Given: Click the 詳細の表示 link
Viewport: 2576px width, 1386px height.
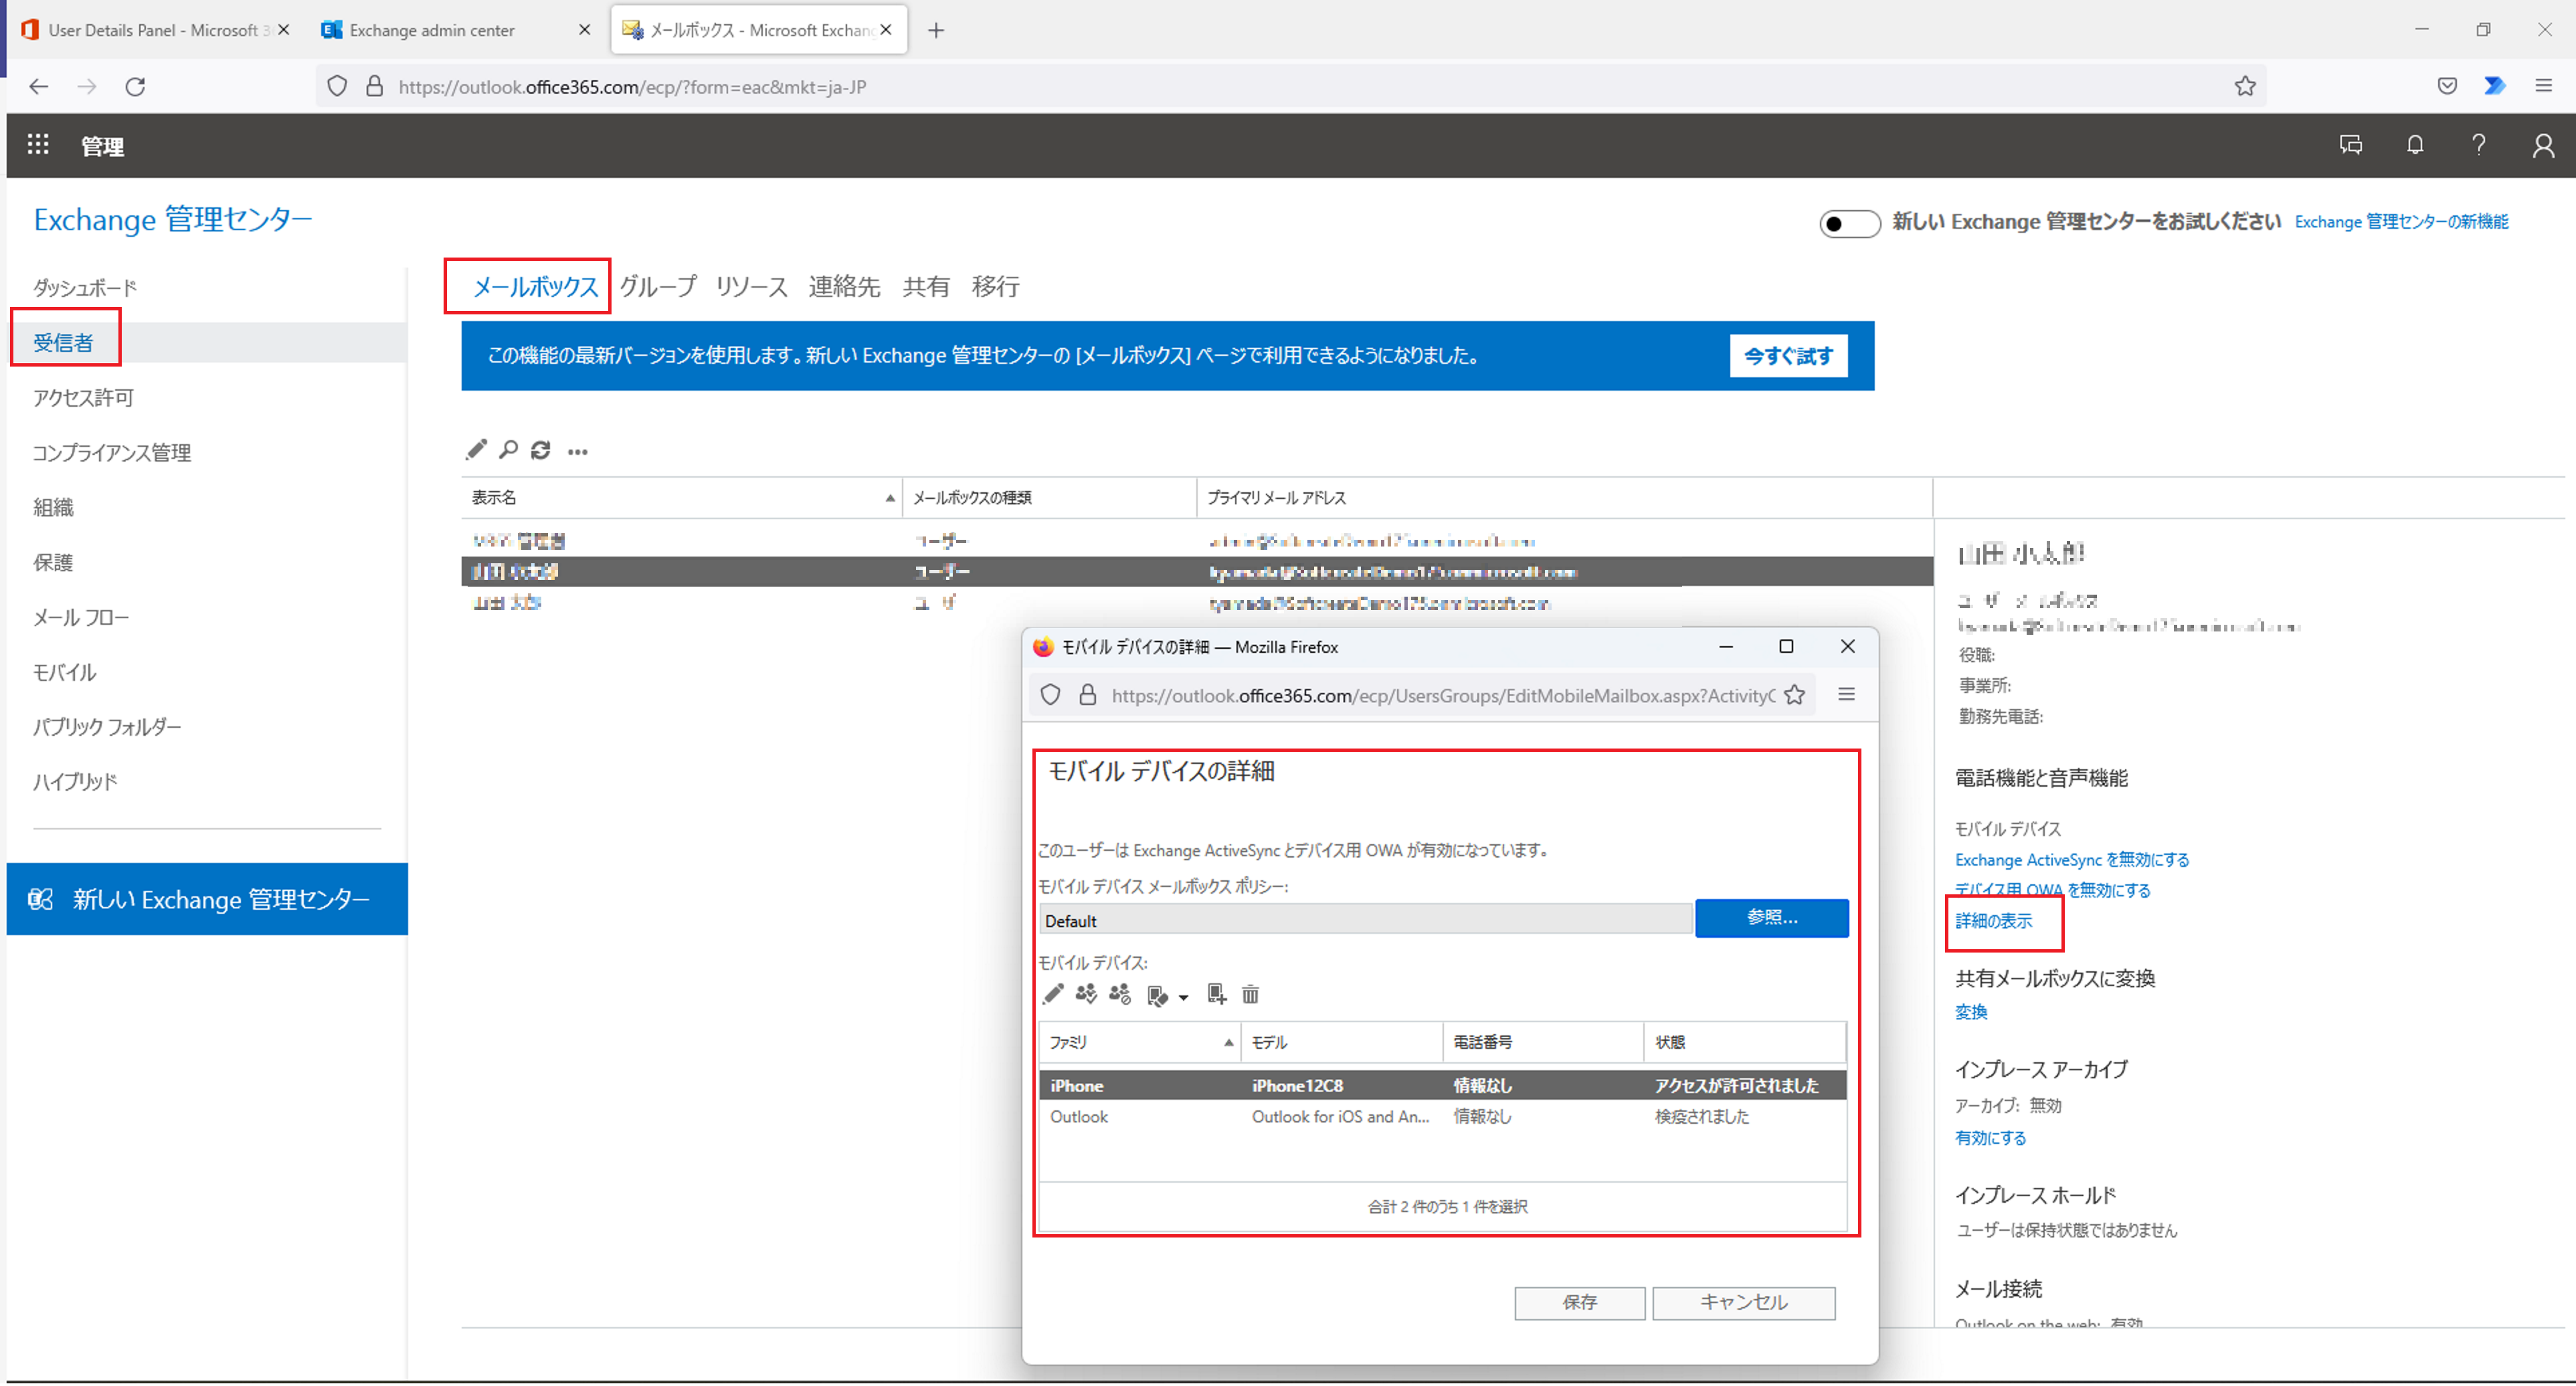Looking at the screenshot, I should pos(1993,921).
